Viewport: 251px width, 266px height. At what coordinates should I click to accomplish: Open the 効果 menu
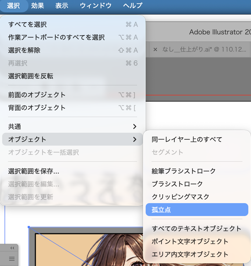[38, 6]
